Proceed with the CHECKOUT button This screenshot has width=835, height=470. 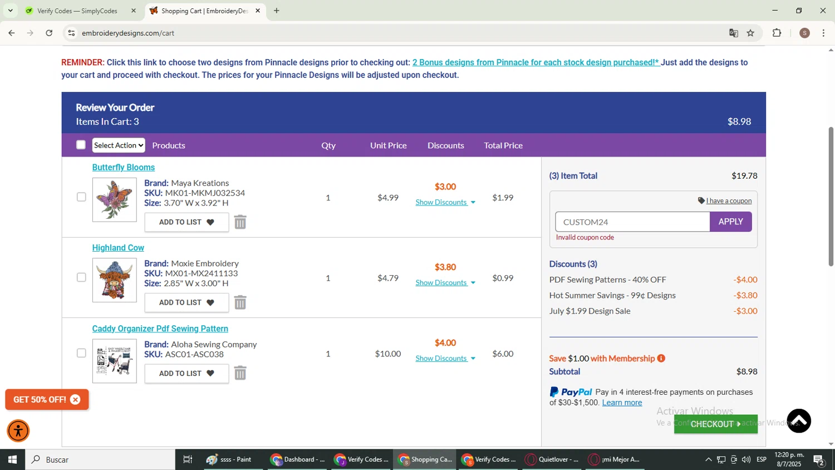pos(715,424)
